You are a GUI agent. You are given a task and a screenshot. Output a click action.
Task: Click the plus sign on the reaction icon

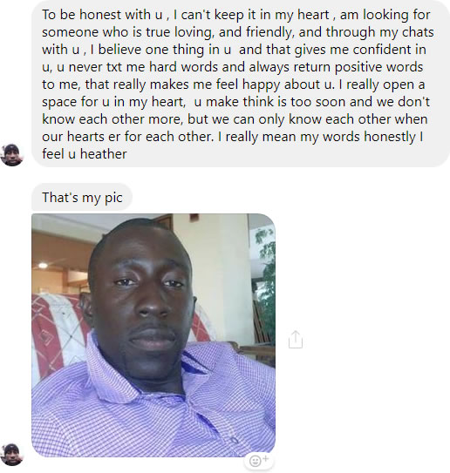[265, 458]
